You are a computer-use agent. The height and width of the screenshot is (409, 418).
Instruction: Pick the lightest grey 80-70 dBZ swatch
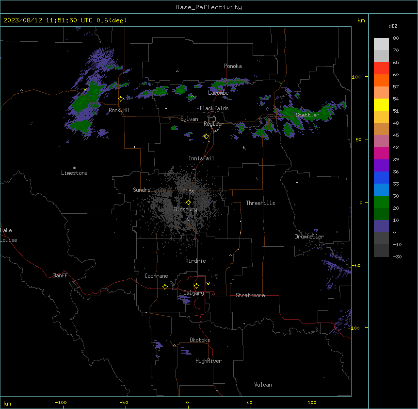coord(381,44)
